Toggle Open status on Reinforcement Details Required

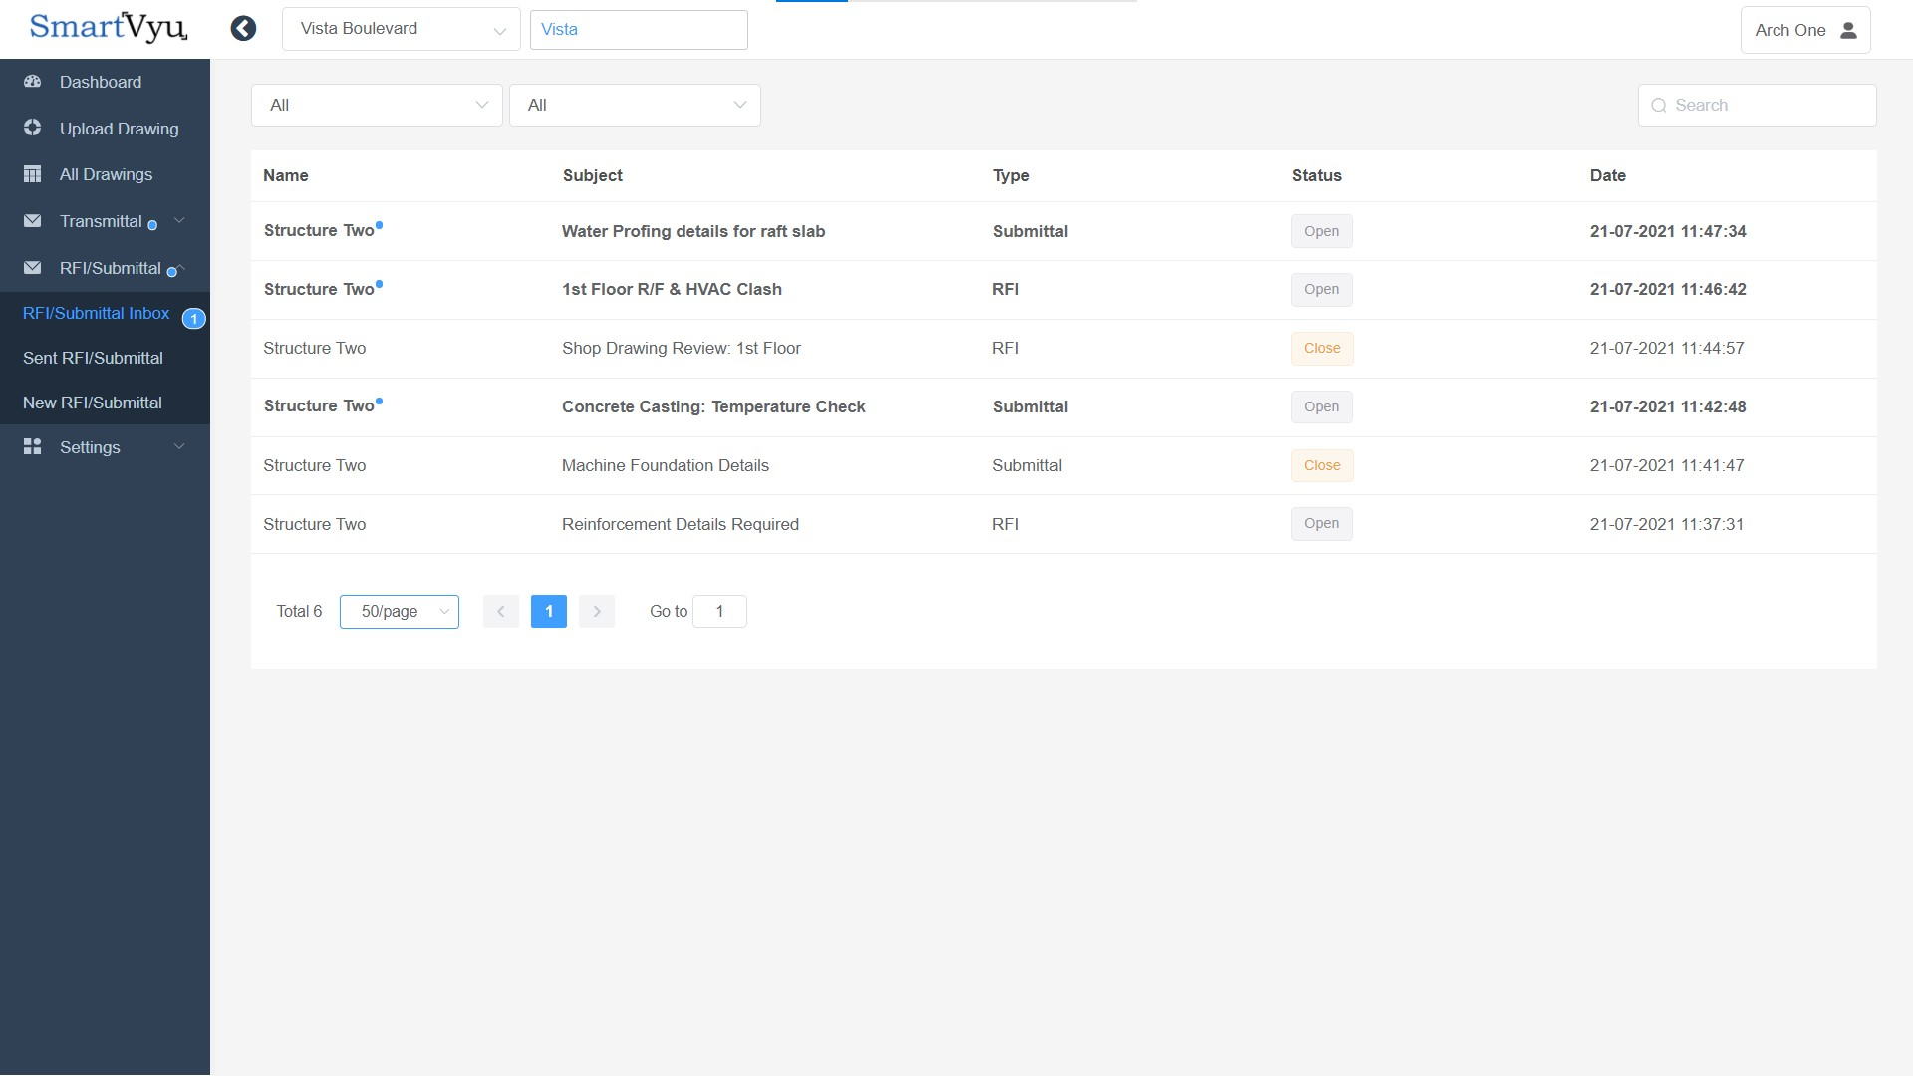click(1319, 523)
